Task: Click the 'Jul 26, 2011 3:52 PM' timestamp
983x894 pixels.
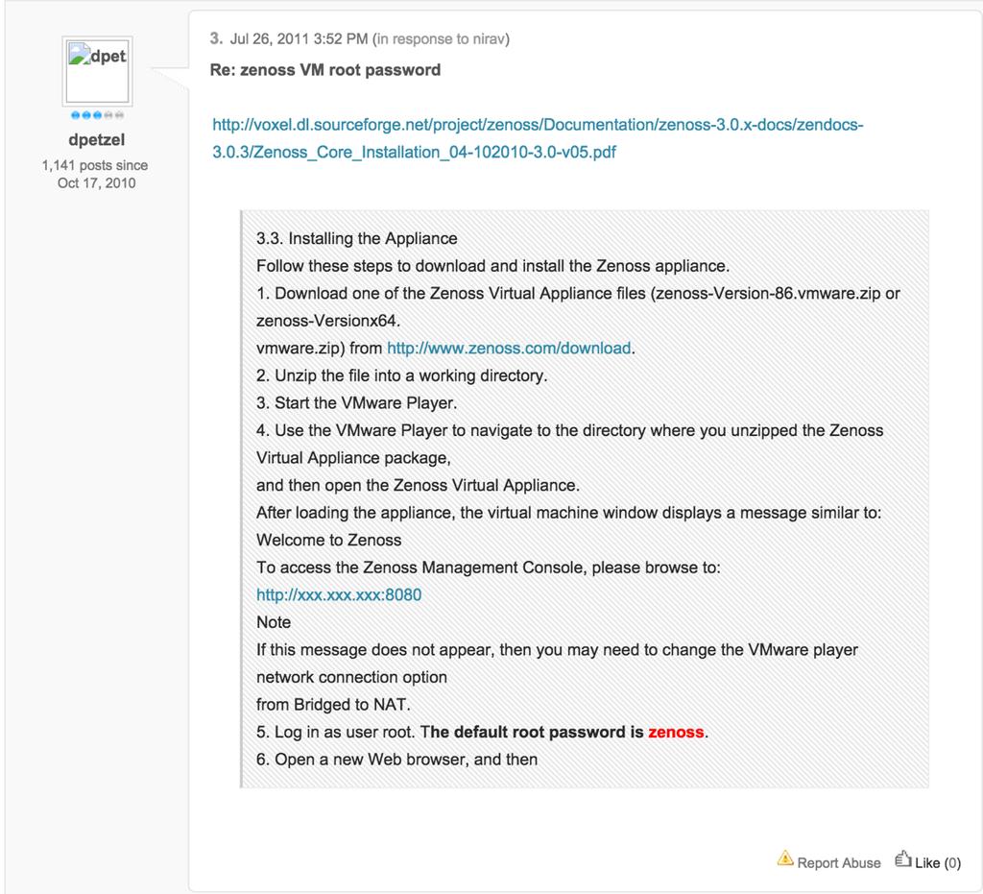Action: click(x=300, y=38)
